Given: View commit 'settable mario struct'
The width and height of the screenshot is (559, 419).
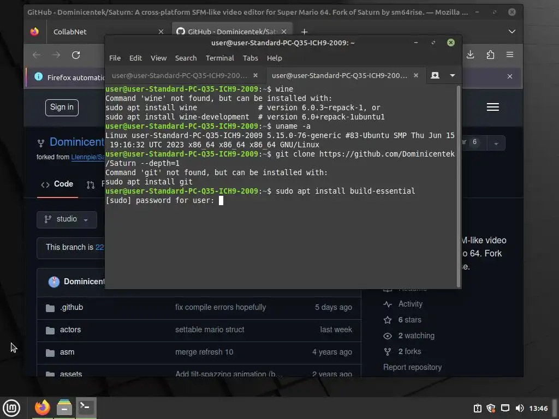Looking at the screenshot, I should (210, 330).
